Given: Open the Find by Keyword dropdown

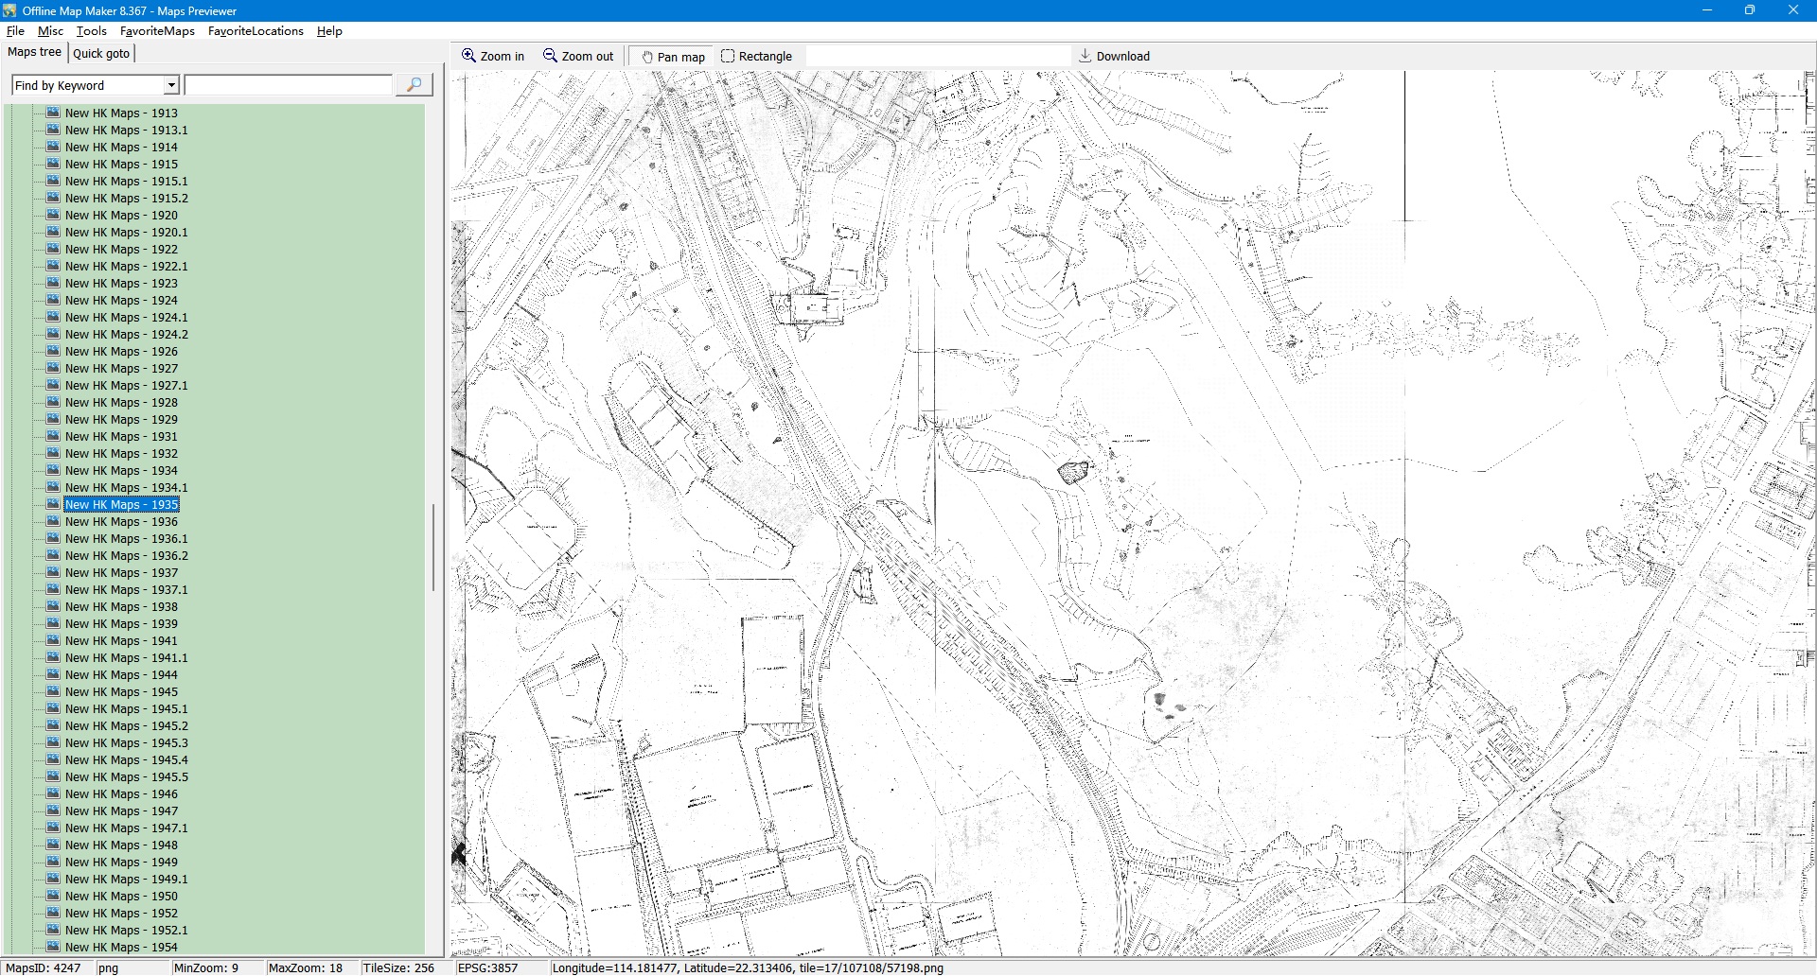Looking at the screenshot, I should [171, 85].
